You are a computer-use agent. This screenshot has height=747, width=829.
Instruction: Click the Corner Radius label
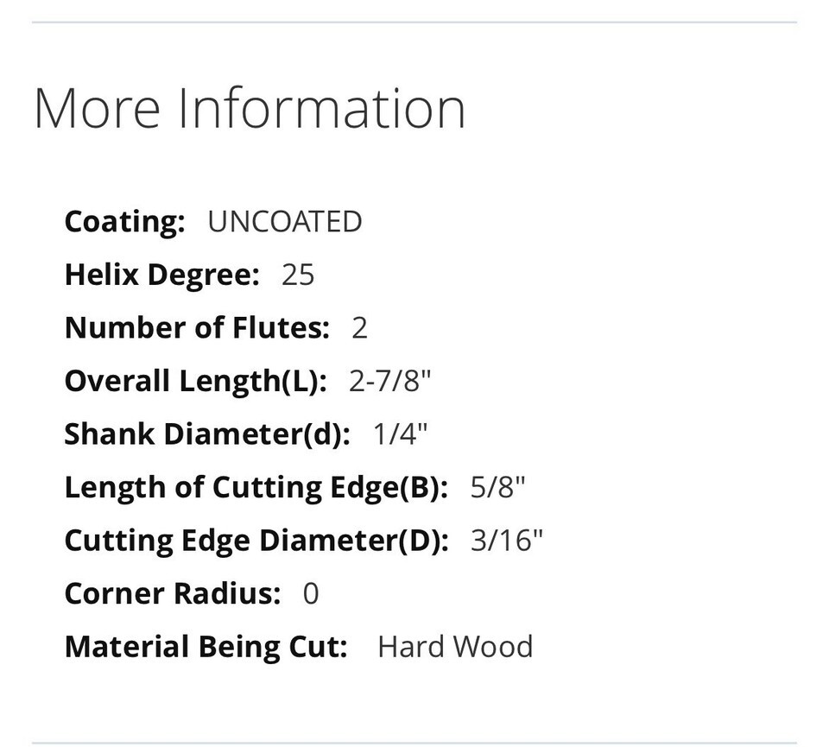[x=172, y=594]
